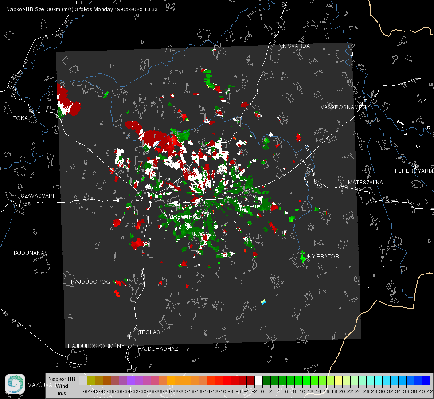
Task: Select the NYÍREGYHÁZA label near the radar center
Action: coord(184,216)
